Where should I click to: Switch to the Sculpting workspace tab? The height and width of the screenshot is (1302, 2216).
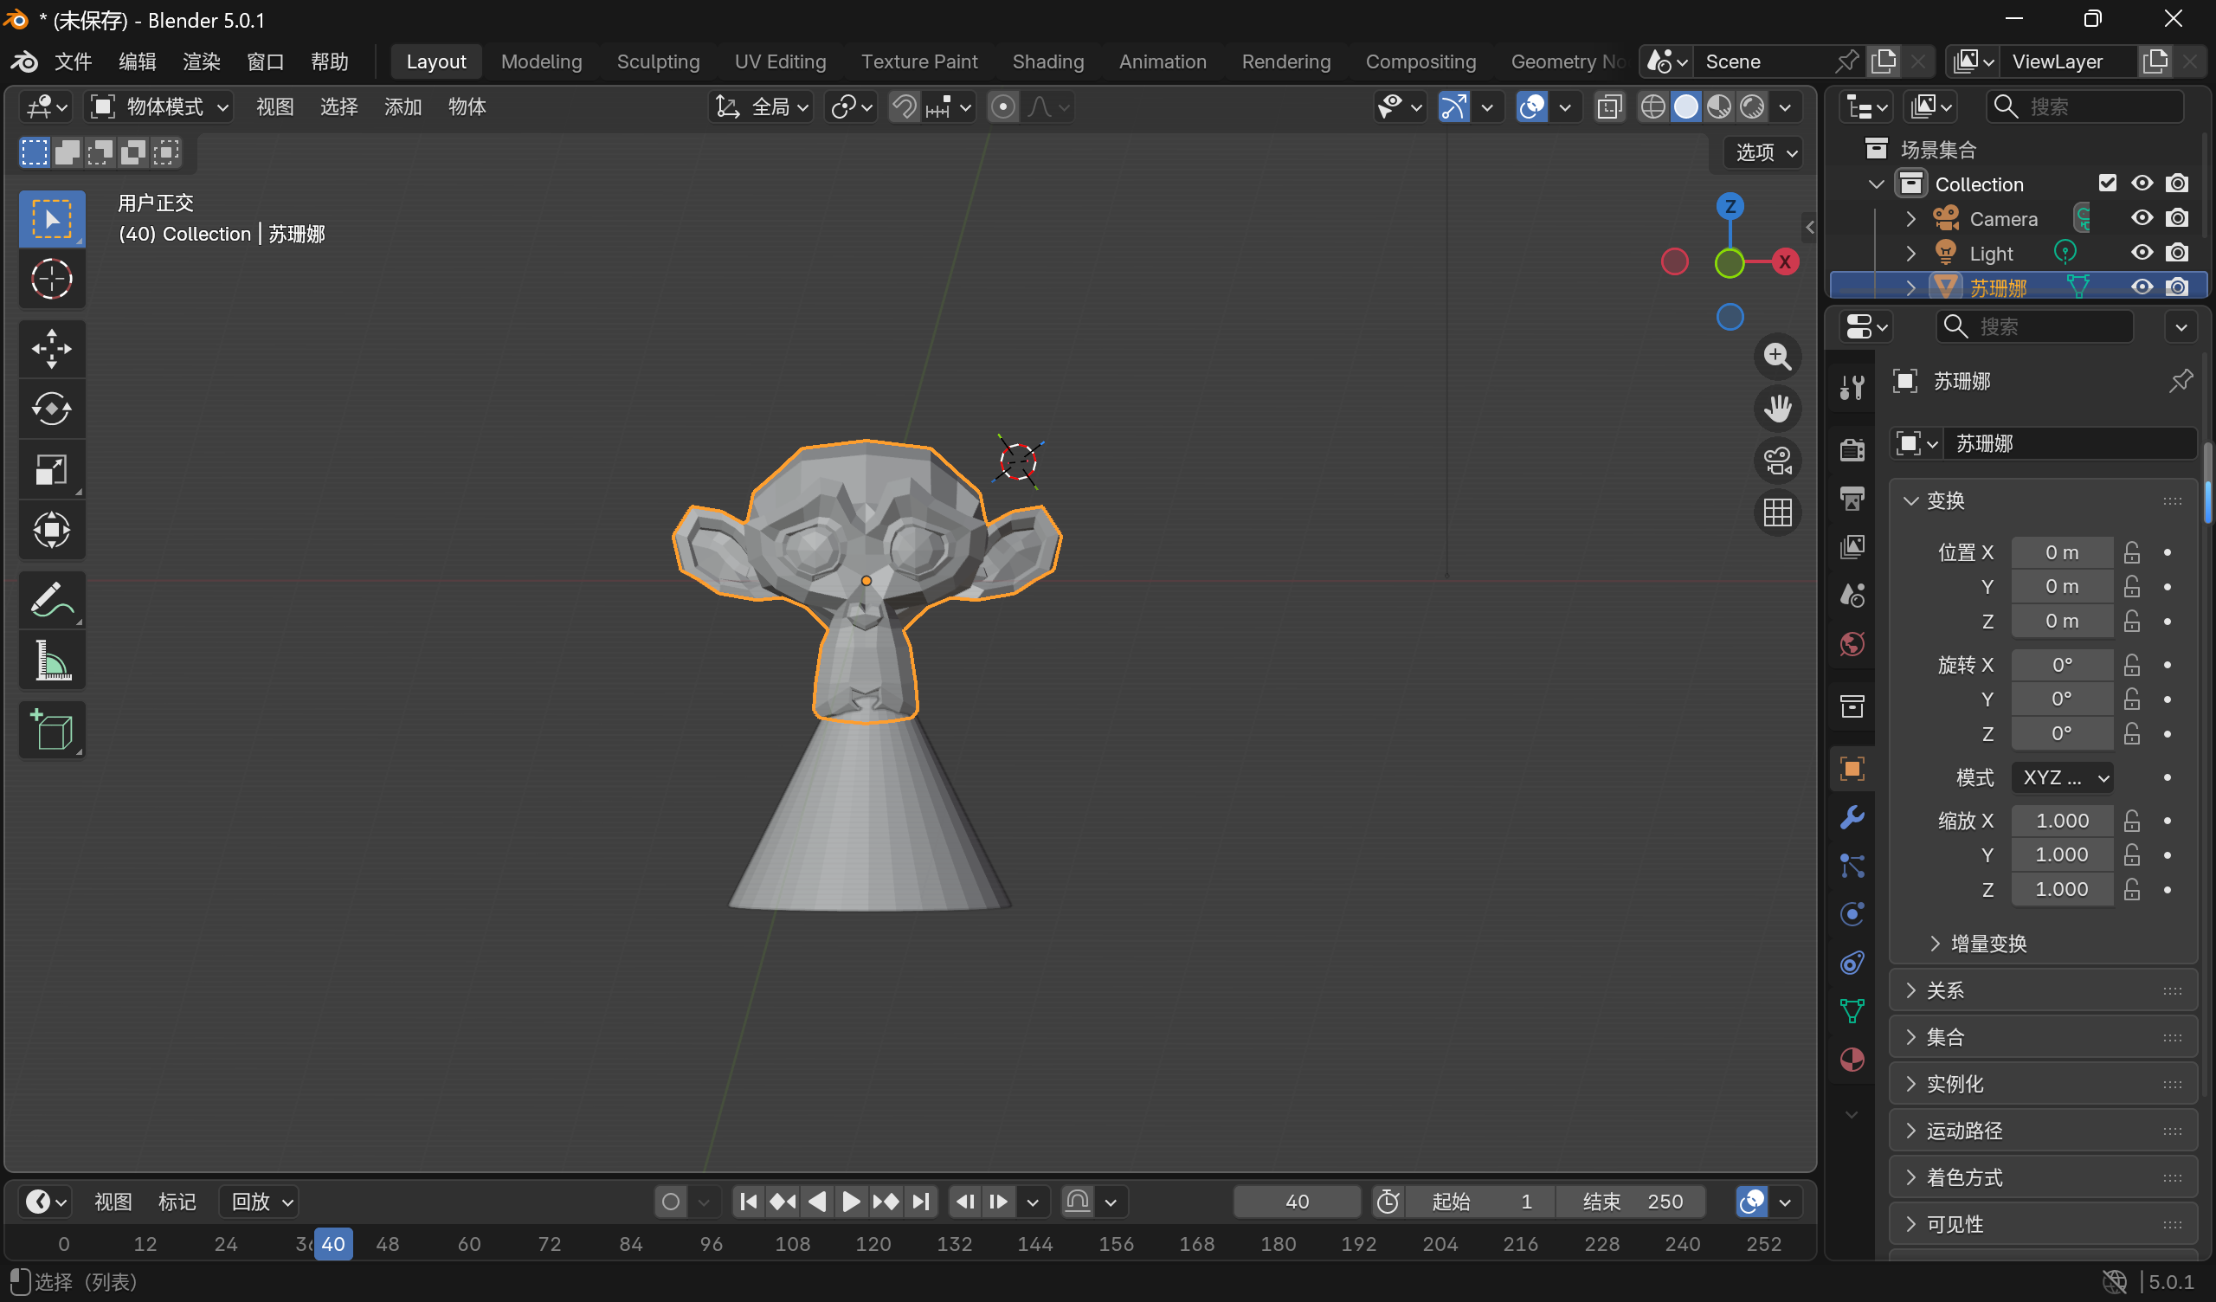click(x=658, y=61)
